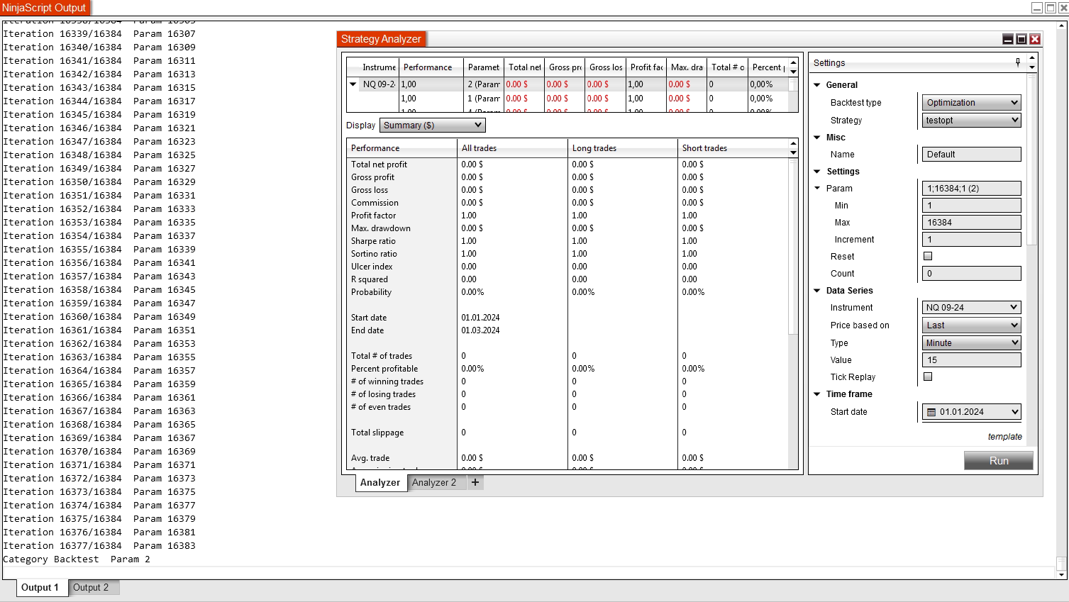Edit the Name field Default

(971, 155)
